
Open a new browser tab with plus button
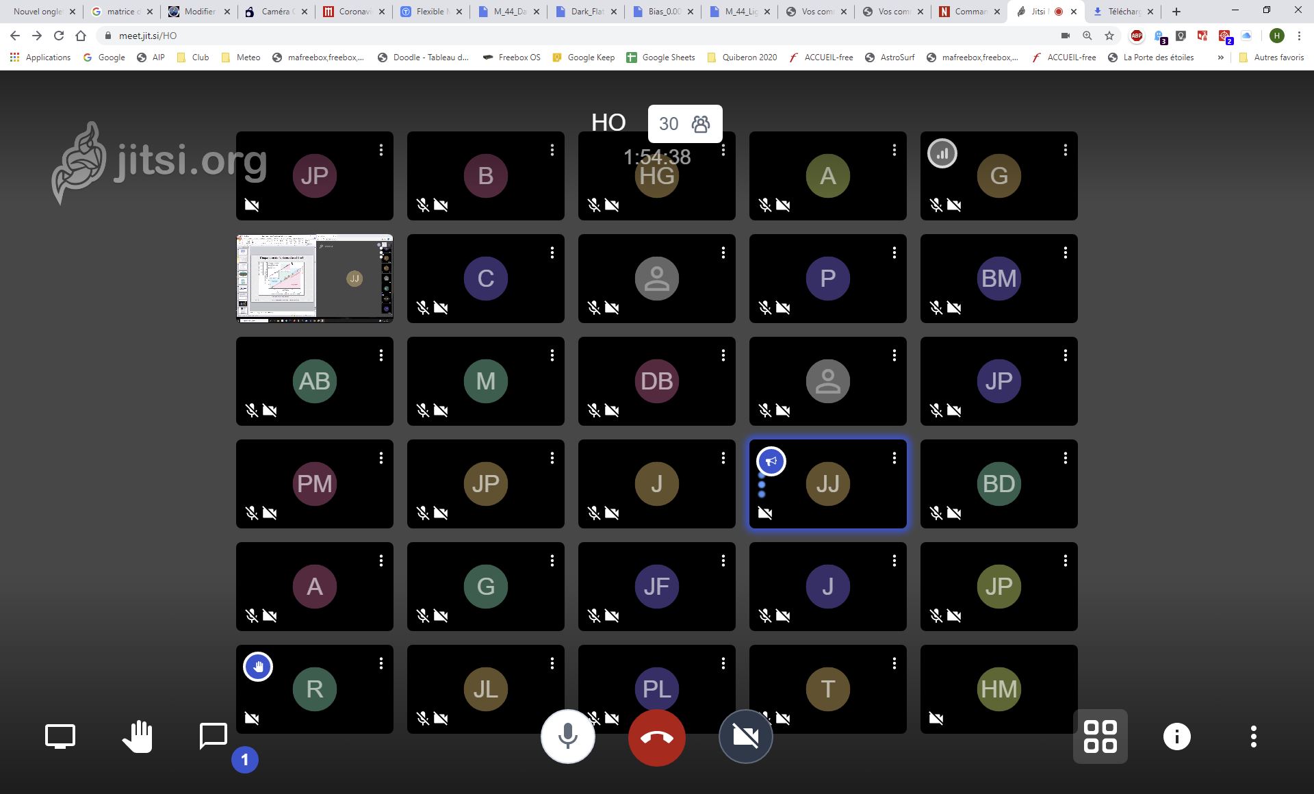coord(1176,12)
